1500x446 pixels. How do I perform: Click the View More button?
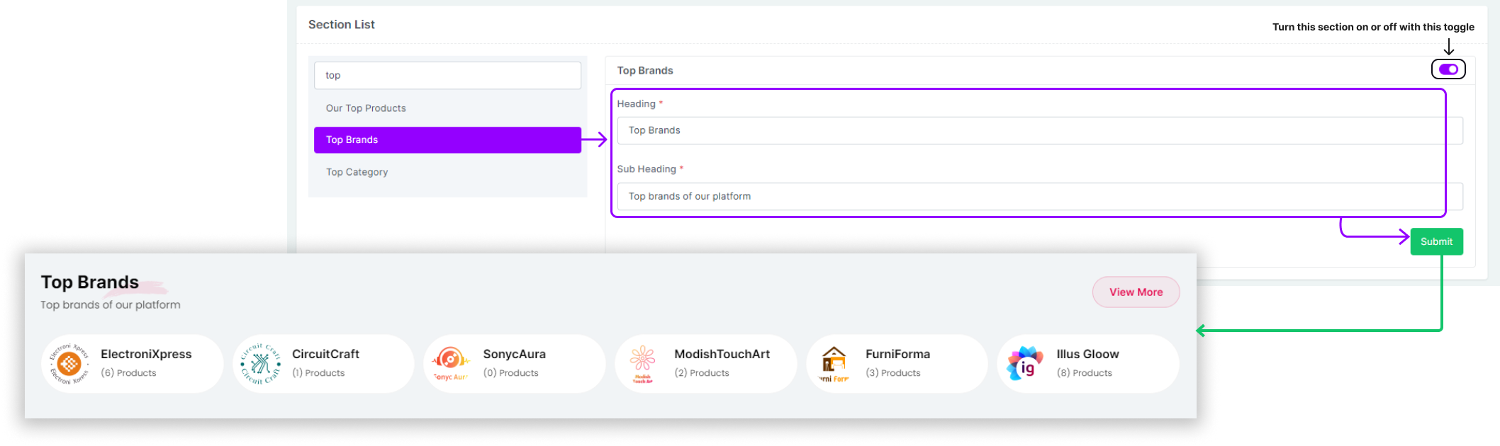pos(1136,292)
